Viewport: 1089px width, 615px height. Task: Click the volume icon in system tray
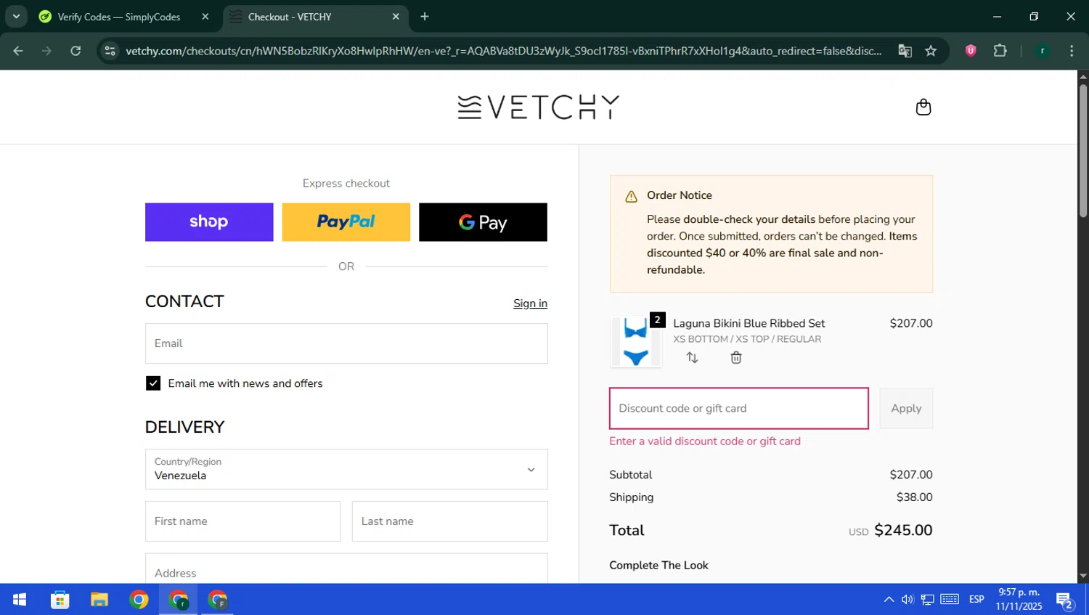(907, 600)
